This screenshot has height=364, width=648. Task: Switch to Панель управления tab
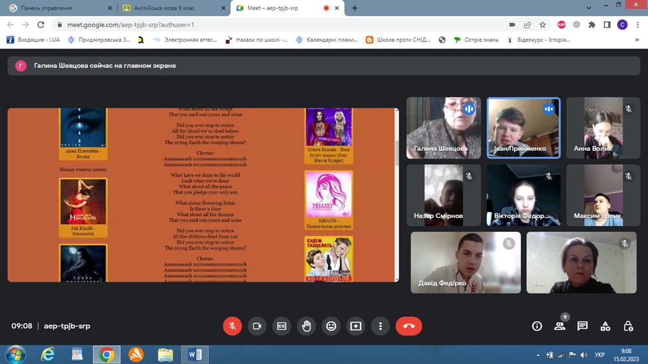(60, 8)
